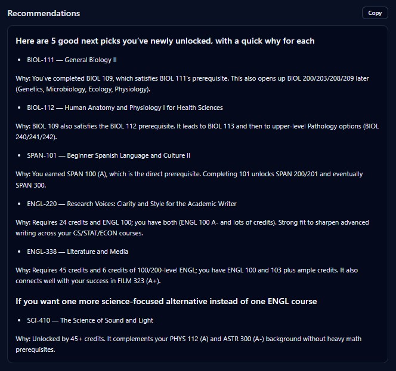Click the Recommendations panel title
Screen dimensions: 396x371
pos(44,13)
